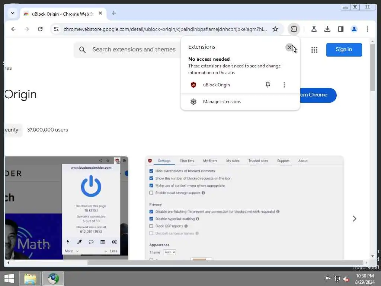Open site information icon in address bar

click(56, 29)
